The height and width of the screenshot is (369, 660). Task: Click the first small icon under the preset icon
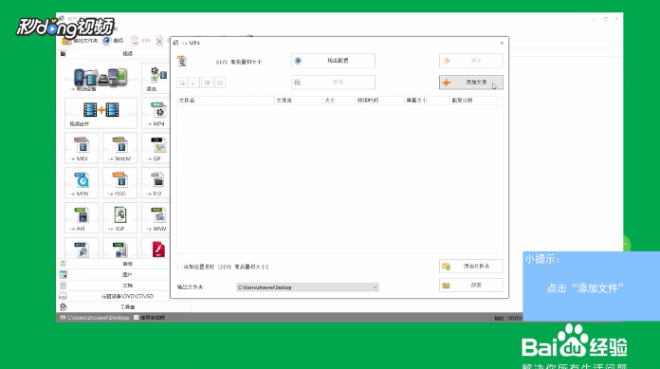[182, 83]
